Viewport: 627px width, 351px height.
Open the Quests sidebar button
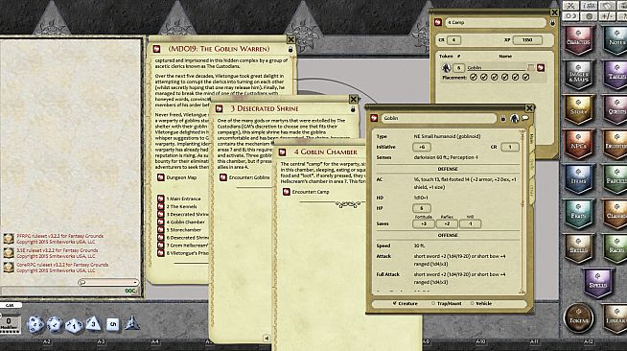(x=615, y=110)
